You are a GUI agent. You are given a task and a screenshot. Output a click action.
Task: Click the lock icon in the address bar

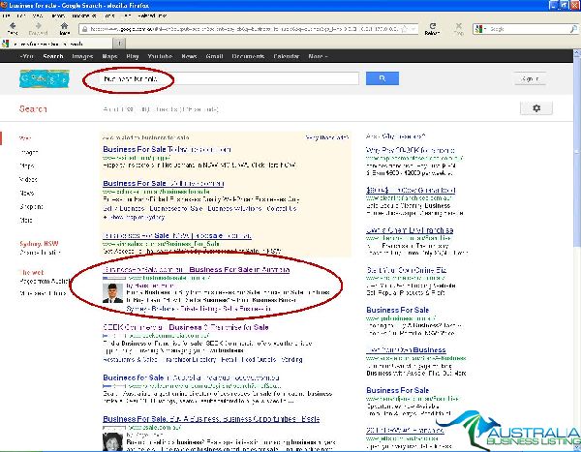click(x=84, y=29)
